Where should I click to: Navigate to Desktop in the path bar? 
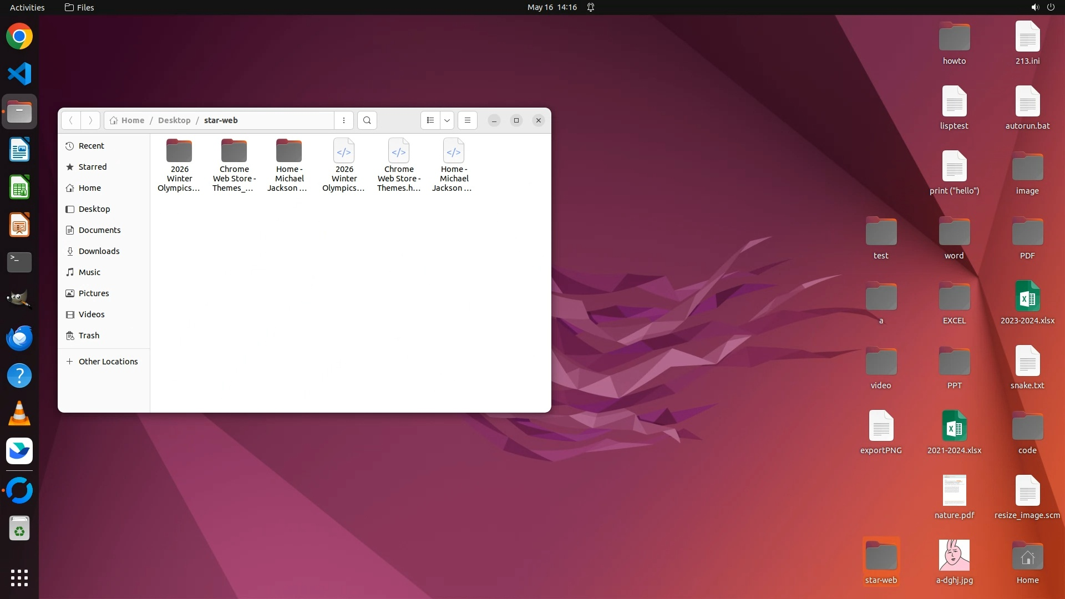174,120
